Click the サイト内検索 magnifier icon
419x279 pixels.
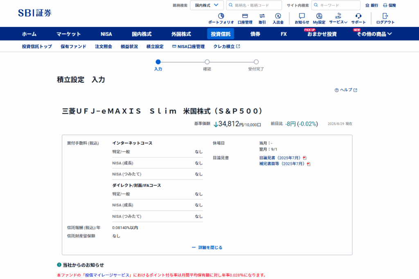coord(316,5)
